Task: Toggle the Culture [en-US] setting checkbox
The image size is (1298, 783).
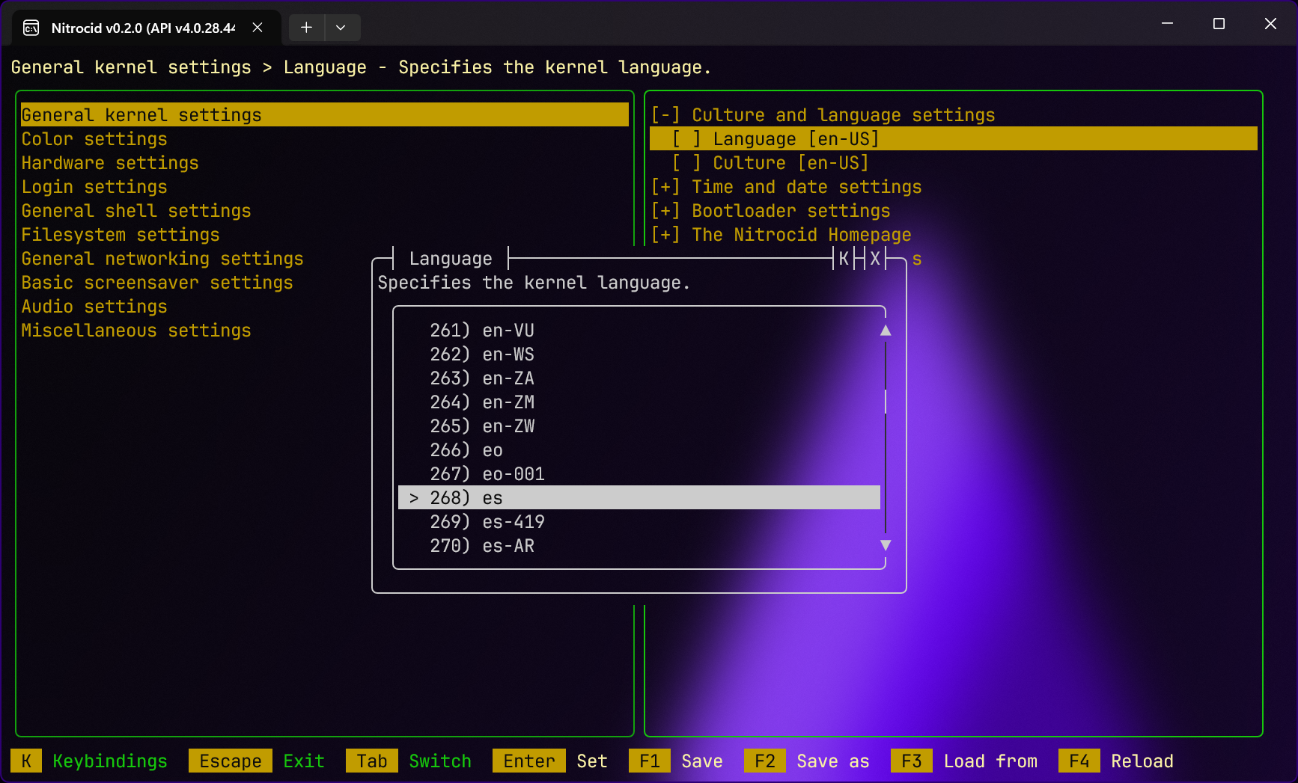Action: click(686, 163)
